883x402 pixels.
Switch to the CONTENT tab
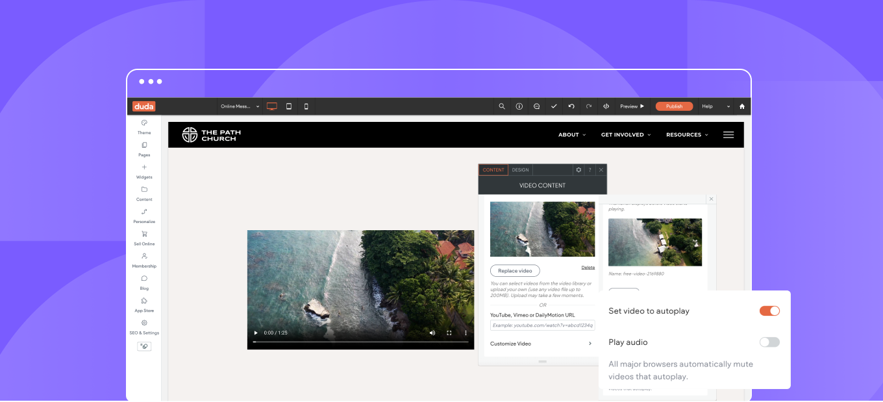click(493, 170)
